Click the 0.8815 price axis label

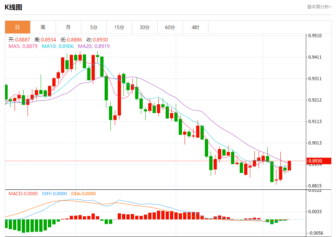(x=315, y=186)
